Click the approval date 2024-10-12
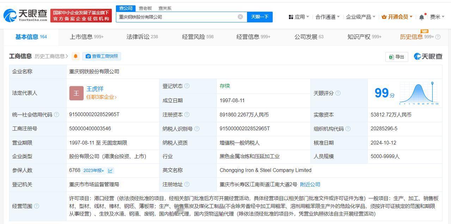Screen dimensions: 451x224 coord(383,143)
